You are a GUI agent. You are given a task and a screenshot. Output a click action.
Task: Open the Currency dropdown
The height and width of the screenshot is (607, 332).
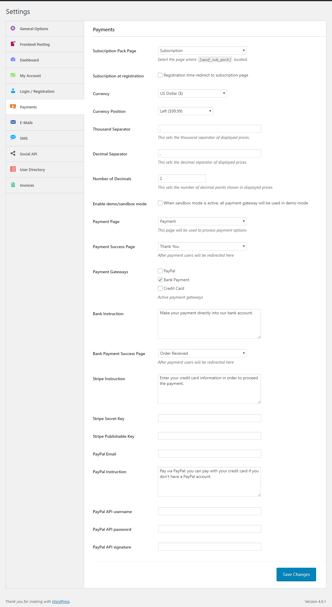(192, 93)
